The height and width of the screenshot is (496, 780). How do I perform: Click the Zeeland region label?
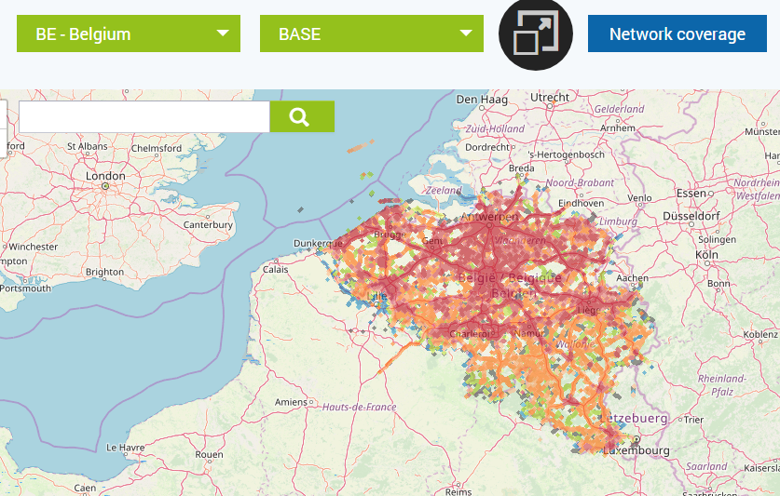444,190
